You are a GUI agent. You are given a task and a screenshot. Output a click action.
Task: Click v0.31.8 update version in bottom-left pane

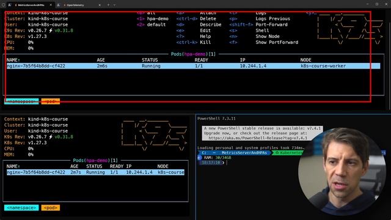[x=64, y=137]
